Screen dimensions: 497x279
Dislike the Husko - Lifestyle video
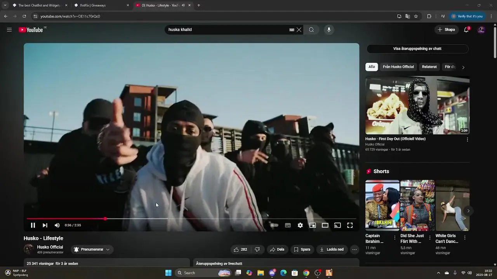click(x=257, y=250)
